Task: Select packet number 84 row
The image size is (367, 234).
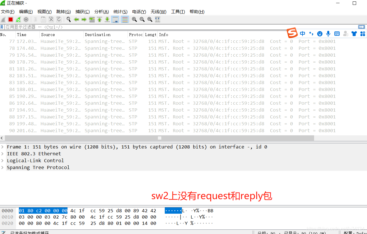Action: [183, 89]
